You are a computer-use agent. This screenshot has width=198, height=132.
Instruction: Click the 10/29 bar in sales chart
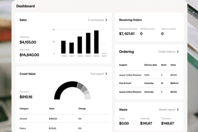point(88,43)
